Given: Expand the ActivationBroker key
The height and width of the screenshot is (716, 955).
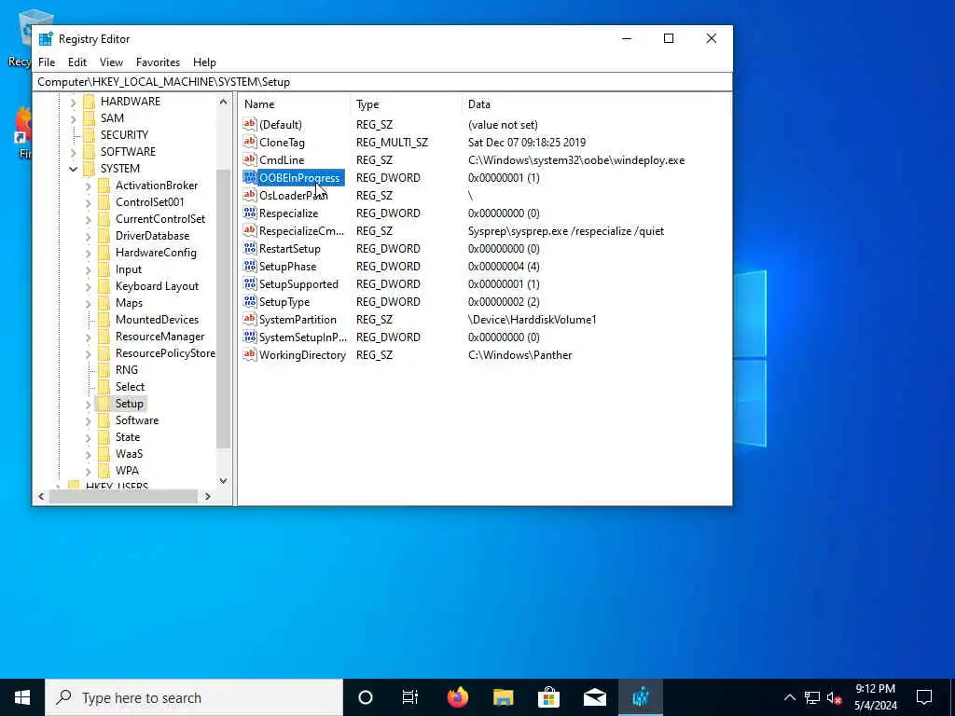Looking at the screenshot, I should coord(89,186).
